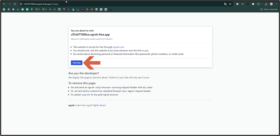Click the bold ngrok footer logo text
The width and height of the screenshot is (280, 136).
[x=71, y=105]
